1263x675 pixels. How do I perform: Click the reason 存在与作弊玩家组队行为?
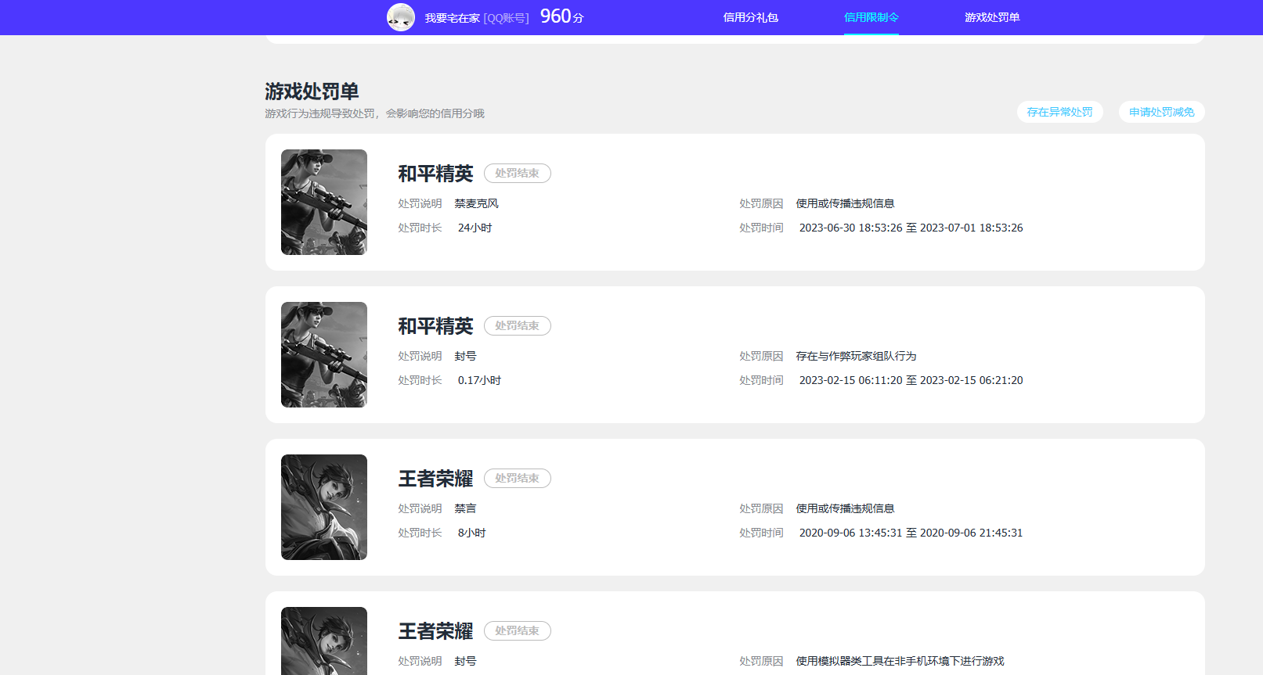click(857, 356)
